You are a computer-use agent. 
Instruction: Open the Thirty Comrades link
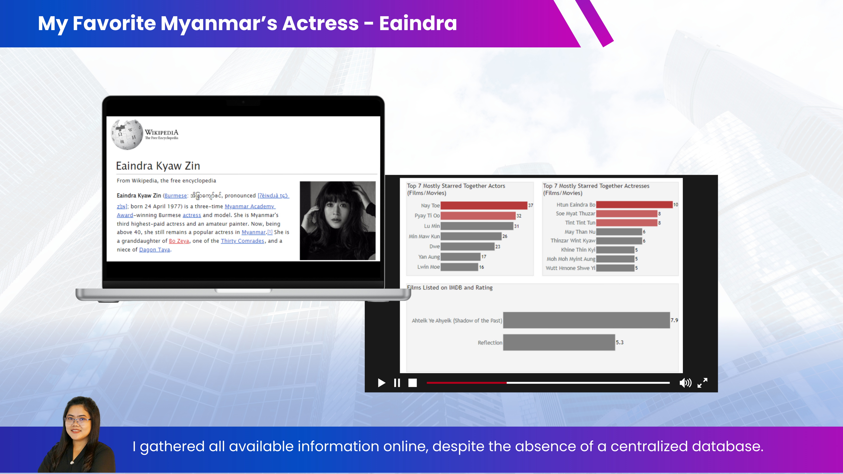(242, 241)
